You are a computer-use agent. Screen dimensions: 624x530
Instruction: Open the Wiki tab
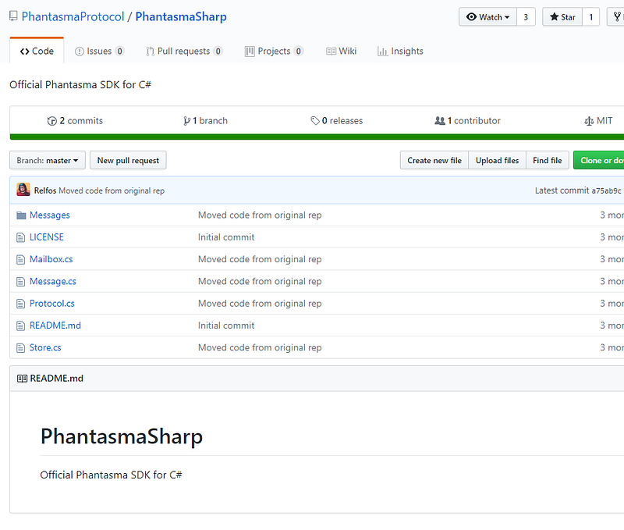[341, 51]
